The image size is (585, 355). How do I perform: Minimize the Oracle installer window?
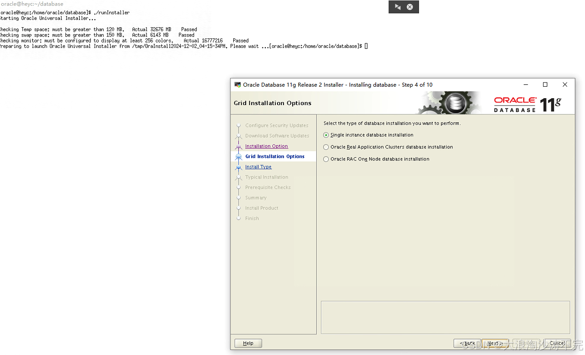pyautogui.click(x=526, y=85)
